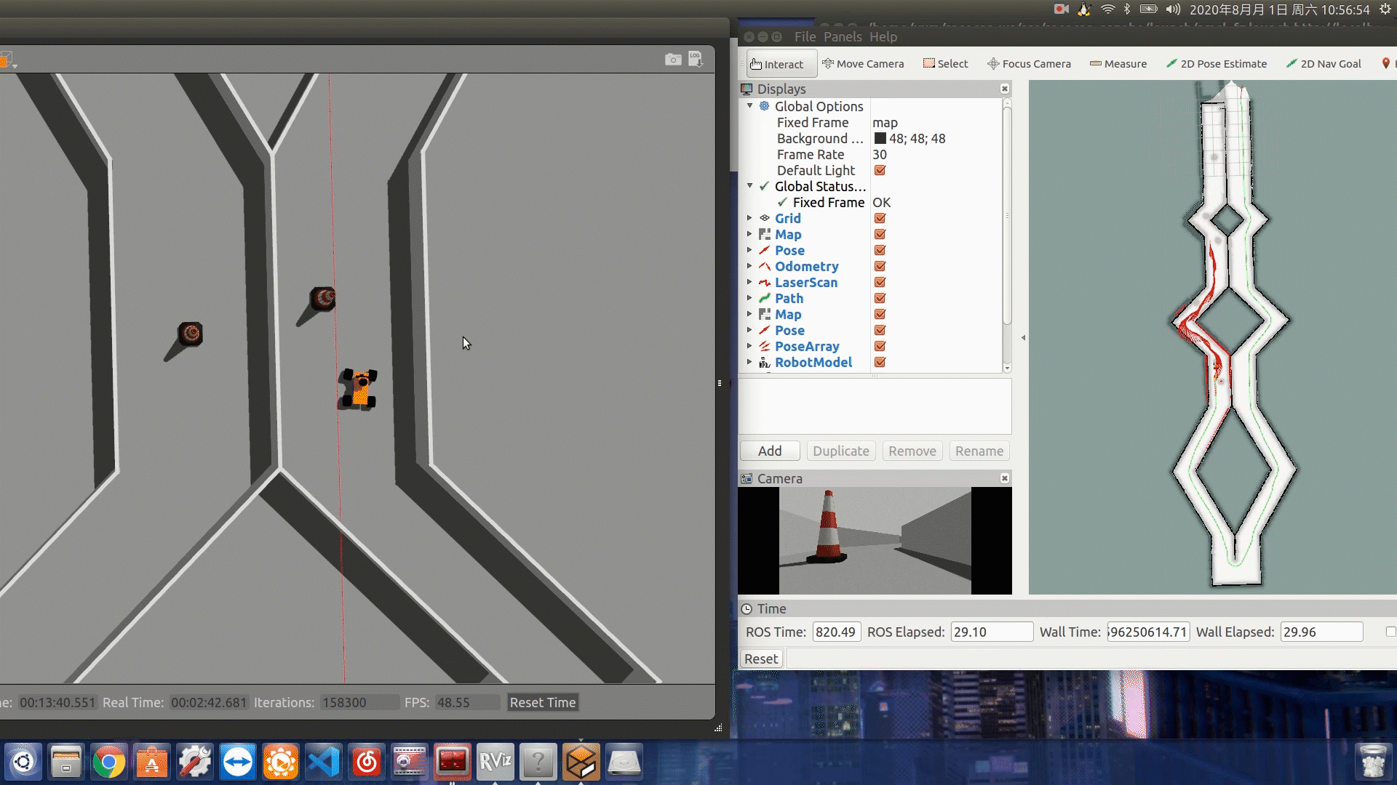
Task: Select the Focus Camera tool
Action: [1029, 64]
